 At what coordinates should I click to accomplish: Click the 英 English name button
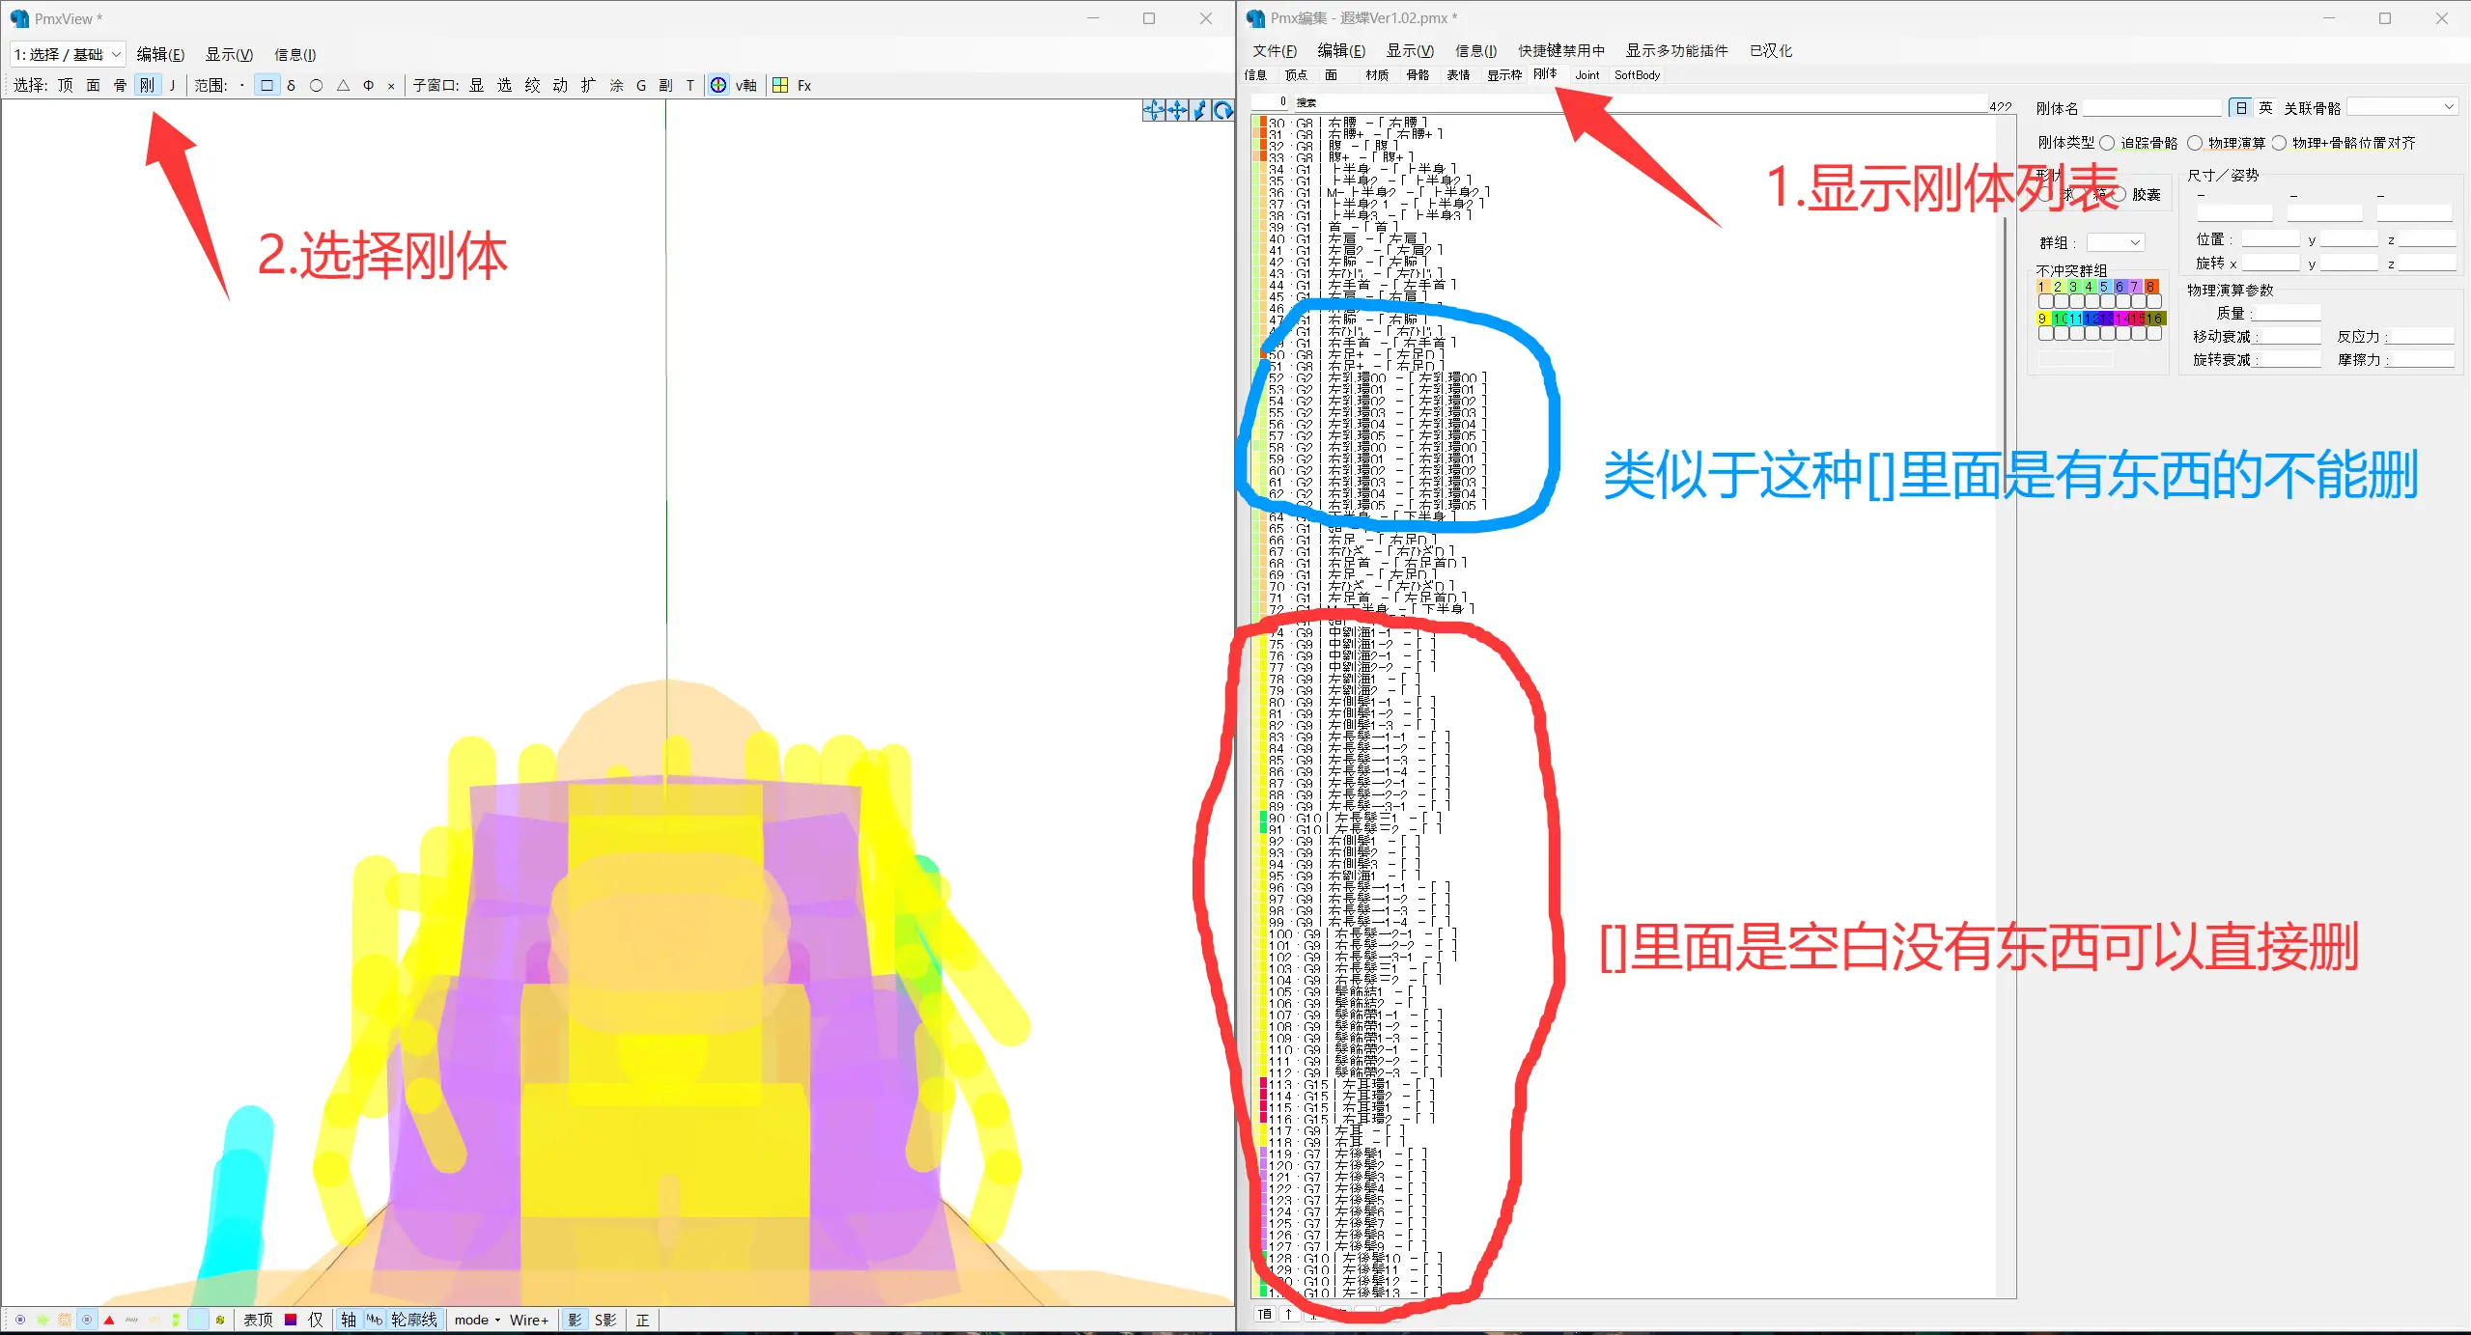(x=2265, y=107)
